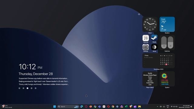Click the plus icon above the widgets

click(x=139, y=14)
